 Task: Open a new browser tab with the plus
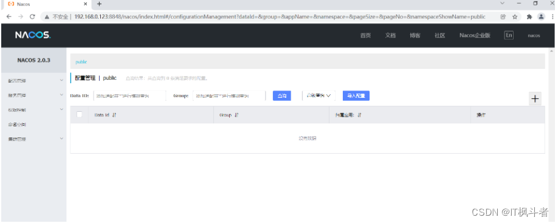pyautogui.click(x=99, y=4)
